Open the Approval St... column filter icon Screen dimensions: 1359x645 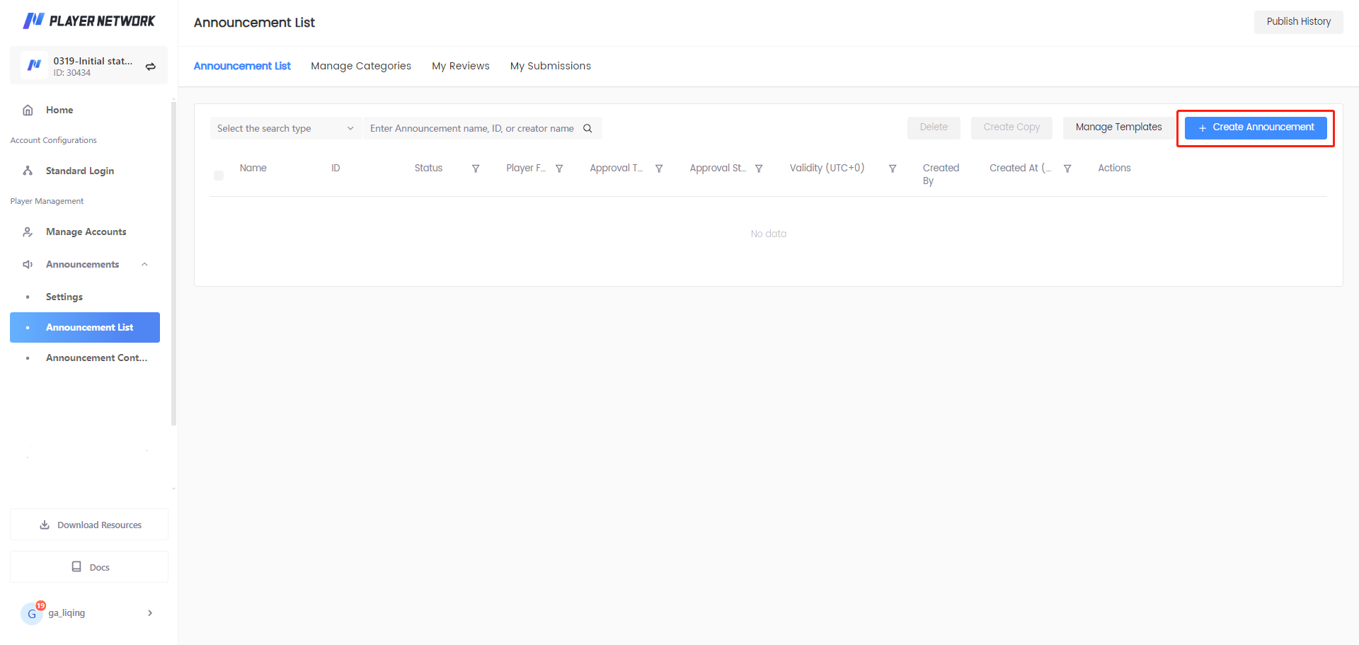pos(759,169)
